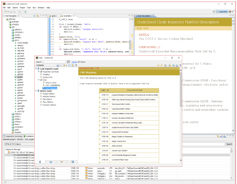Switch to Help Index bottom tab icon

click(51, 162)
